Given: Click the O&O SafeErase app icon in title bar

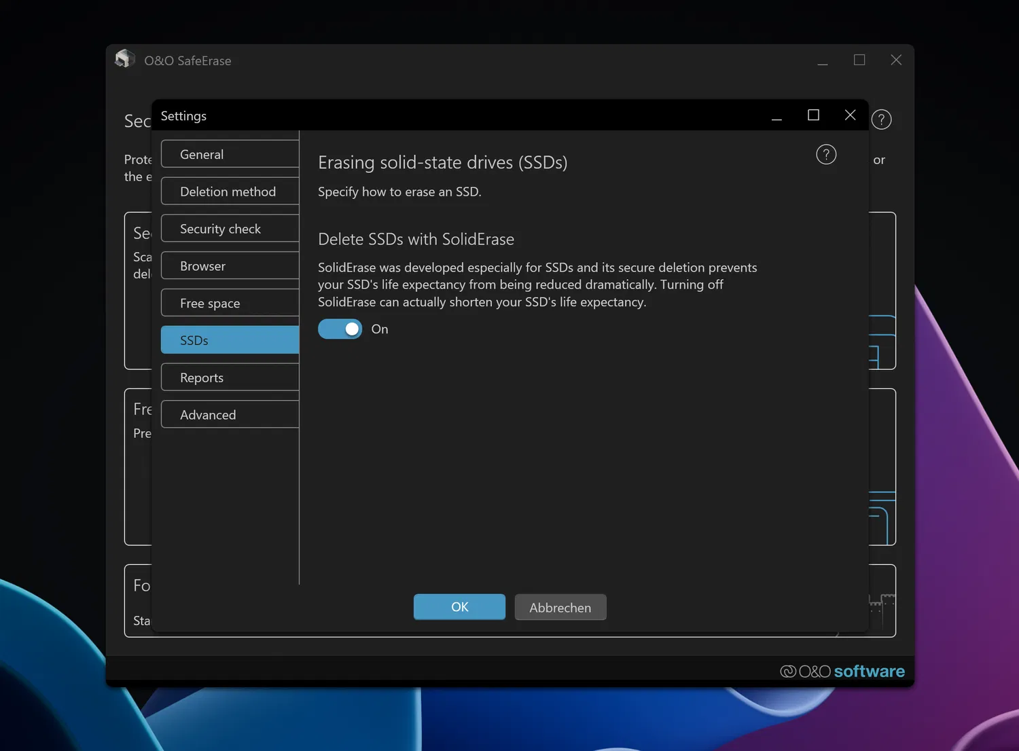Looking at the screenshot, I should pyautogui.click(x=125, y=60).
